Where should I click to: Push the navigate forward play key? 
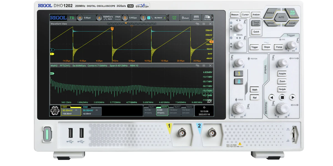click(x=292, y=97)
